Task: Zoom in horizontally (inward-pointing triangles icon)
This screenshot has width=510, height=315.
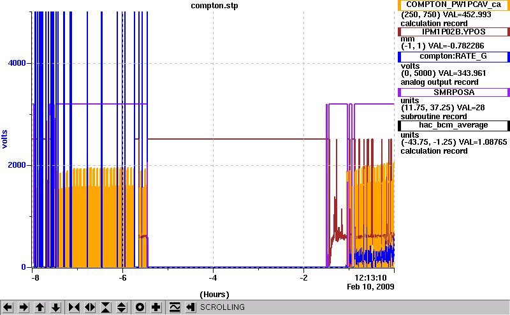Action: click(74, 307)
